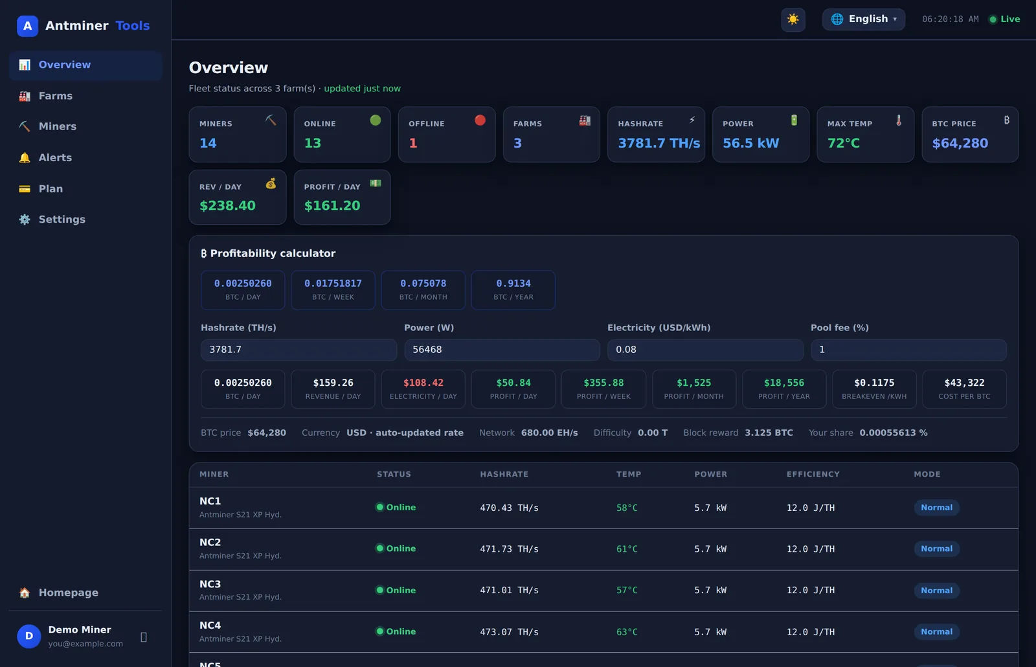
Task: Click the Power (W) input field
Action: [502, 350]
